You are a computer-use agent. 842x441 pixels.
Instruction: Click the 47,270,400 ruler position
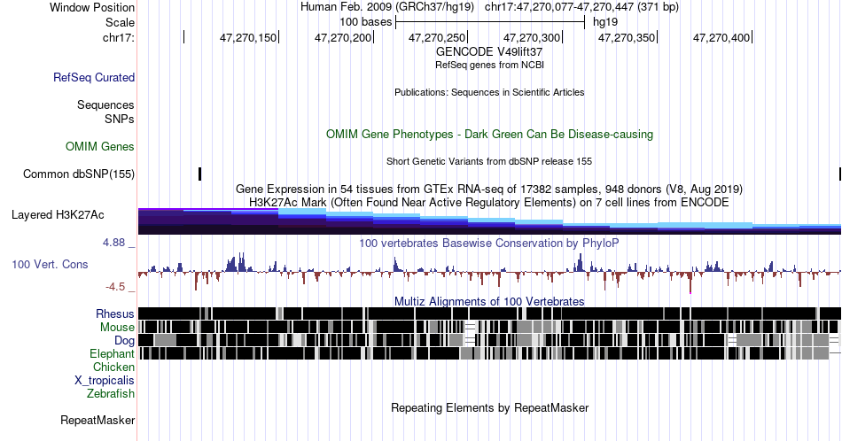tap(721, 37)
